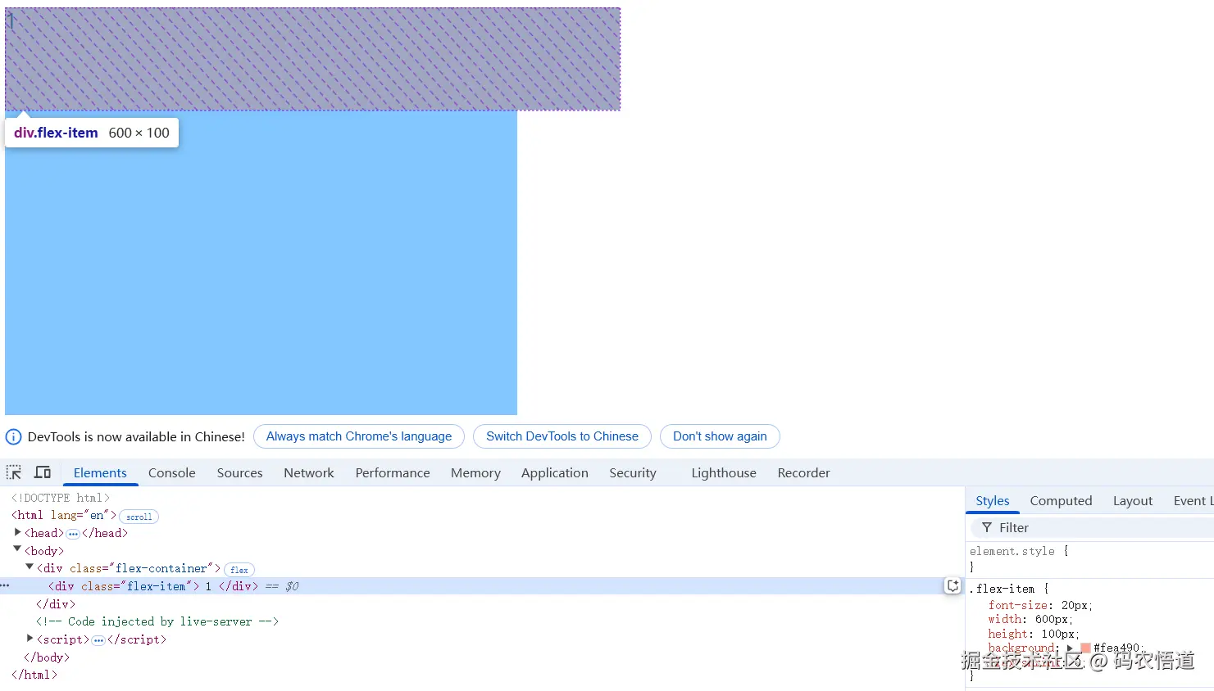Viewport: 1214px width, 691px height.
Task: Select the partially visible Event Listeners sidebar tab
Action: pyautogui.click(x=1193, y=501)
